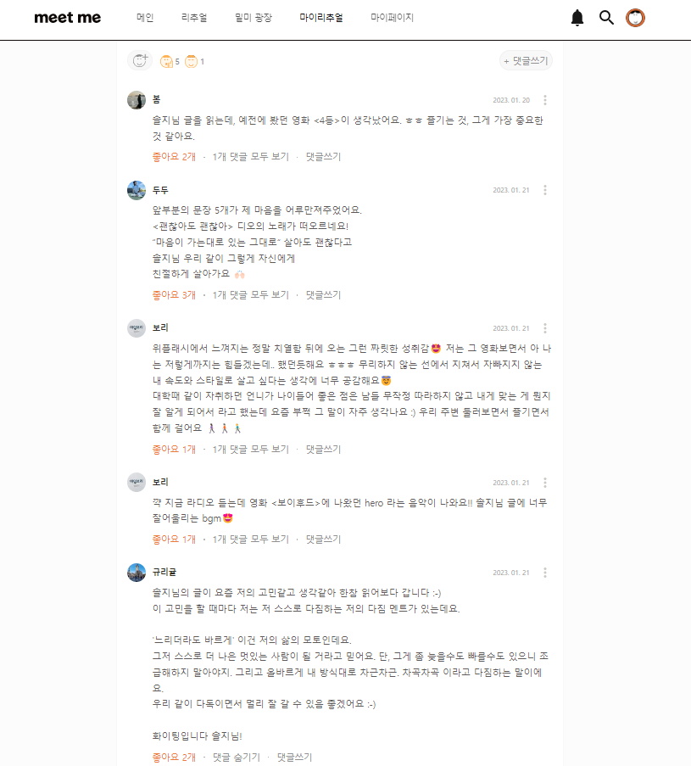Click the emoji reaction showing 5

pyautogui.click(x=170, y=62)
